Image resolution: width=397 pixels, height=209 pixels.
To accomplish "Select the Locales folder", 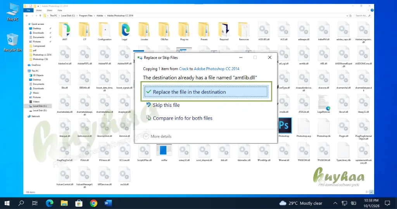I will coord(144,31).
